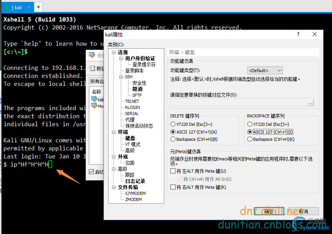Select 日志记录 in category tree

(x=135, y=181)
